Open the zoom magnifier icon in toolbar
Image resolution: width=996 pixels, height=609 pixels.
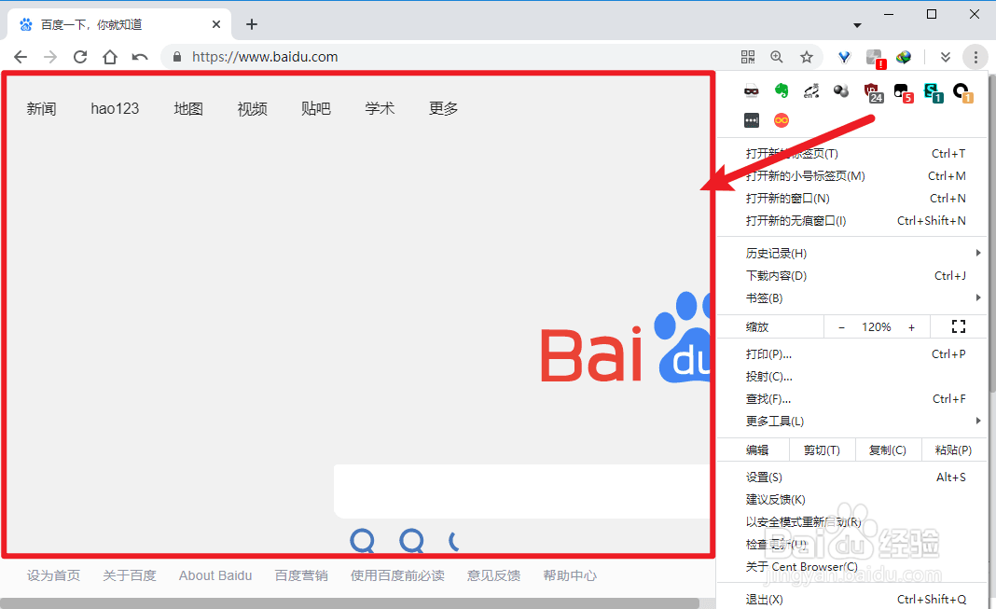777,57
